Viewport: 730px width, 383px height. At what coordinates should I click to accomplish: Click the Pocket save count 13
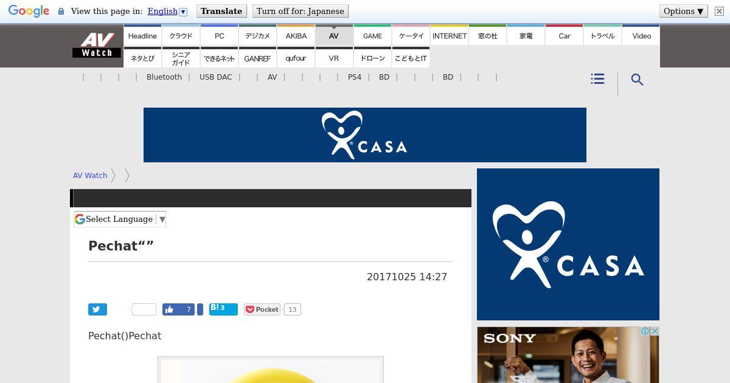[292, 309]
